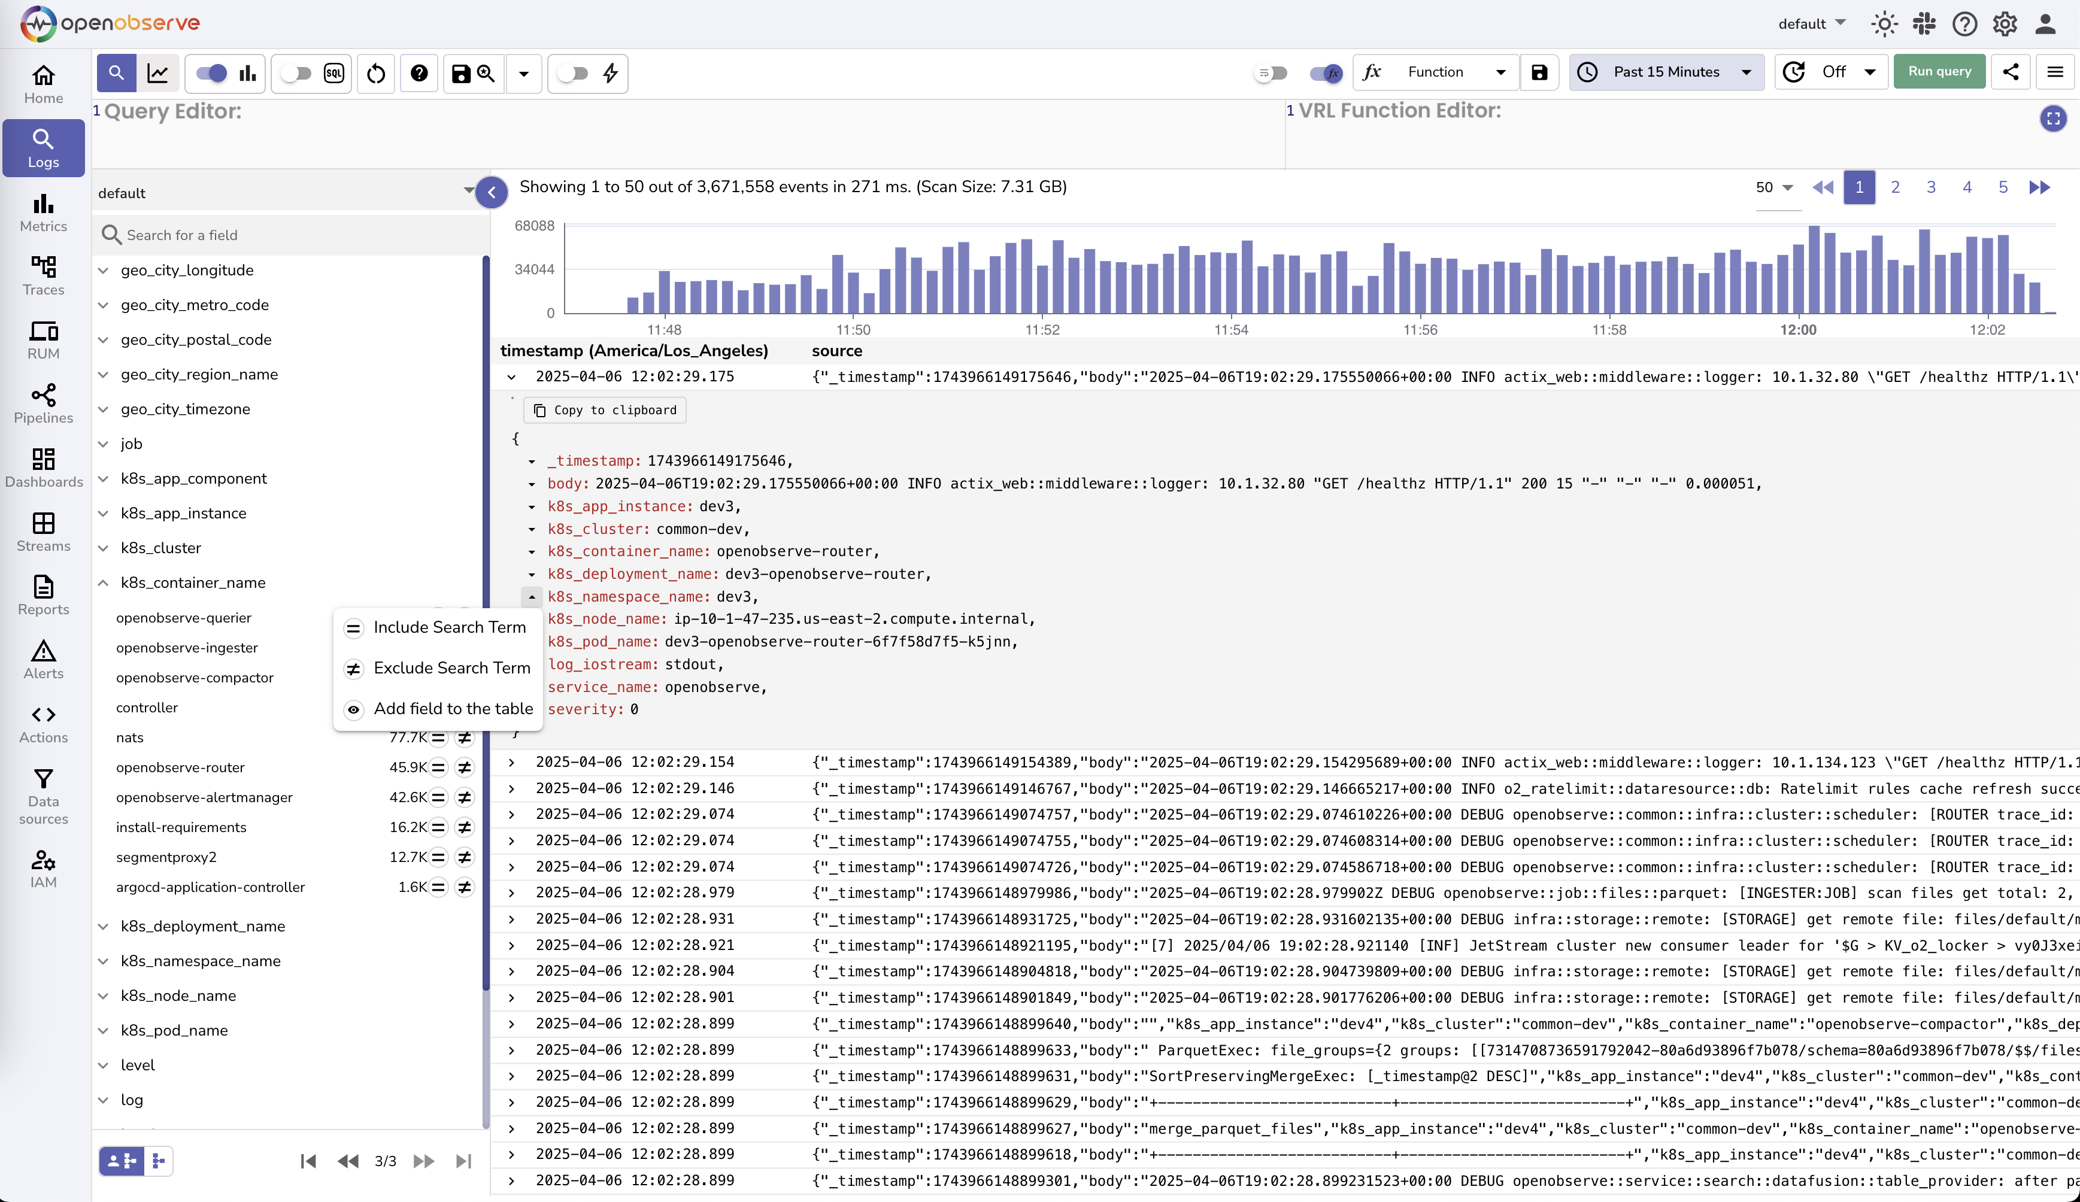Click the visualize chart icon
Viewport: 2080px width, 1202px height.
tap(157, 74)
